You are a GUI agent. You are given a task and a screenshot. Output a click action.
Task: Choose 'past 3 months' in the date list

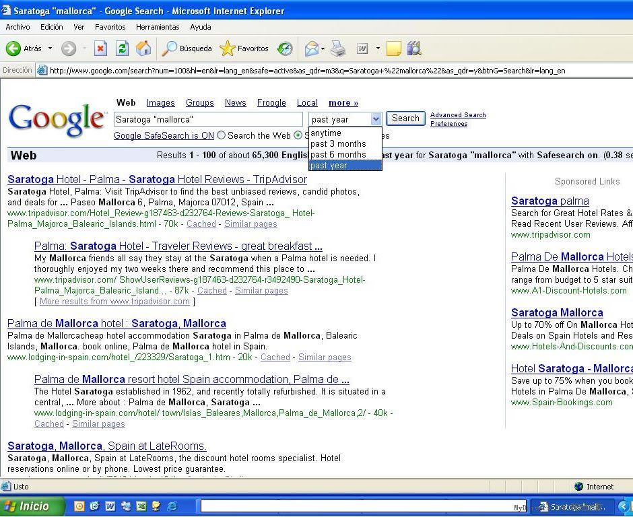[x=338, y=144]
